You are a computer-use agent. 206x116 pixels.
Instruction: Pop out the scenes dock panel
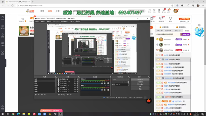tap(56, 77)
